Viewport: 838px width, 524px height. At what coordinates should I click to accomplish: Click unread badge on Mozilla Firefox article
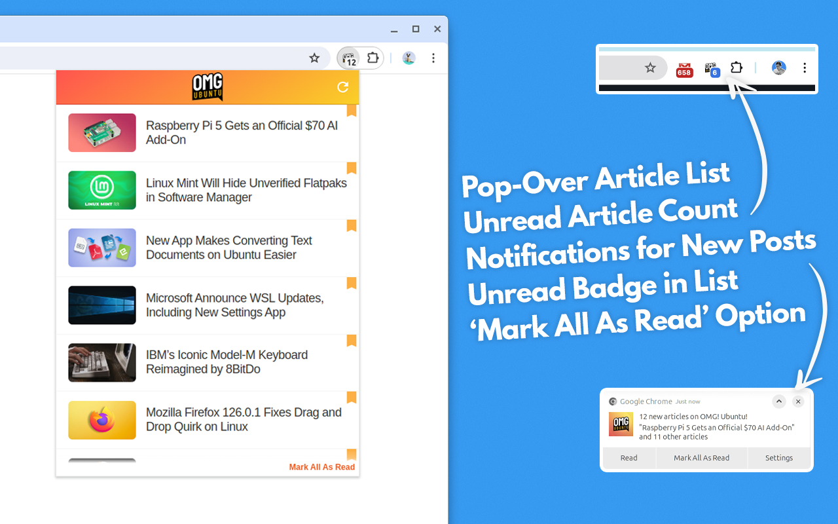click(x=352, y=398)
